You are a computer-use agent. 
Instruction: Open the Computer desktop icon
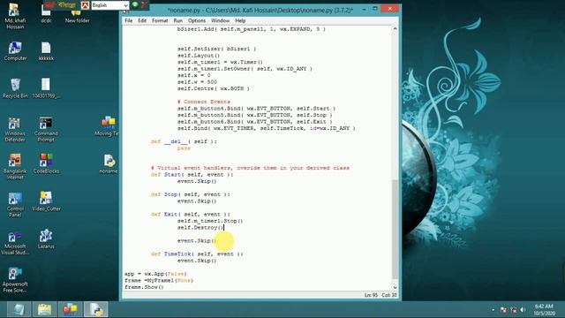coord(15,51)
